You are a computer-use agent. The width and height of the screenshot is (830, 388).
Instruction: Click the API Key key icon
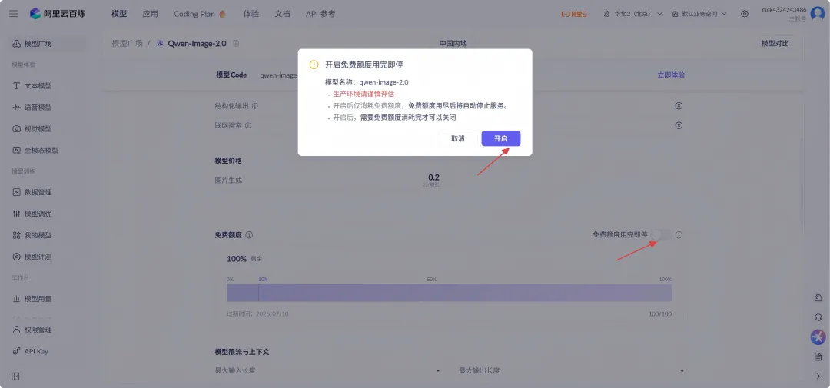coord(16,351)
